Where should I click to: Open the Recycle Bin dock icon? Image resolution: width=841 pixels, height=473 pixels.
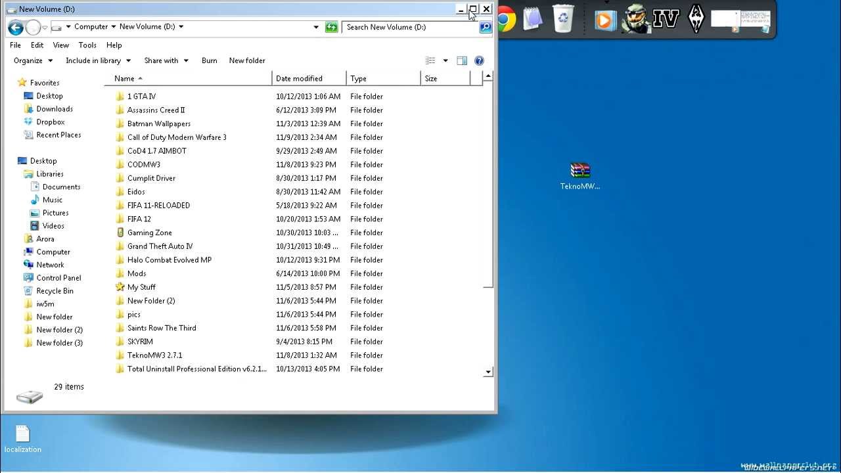(564, 18)
